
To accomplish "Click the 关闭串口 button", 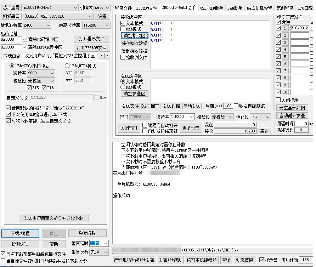I will 129,128.
